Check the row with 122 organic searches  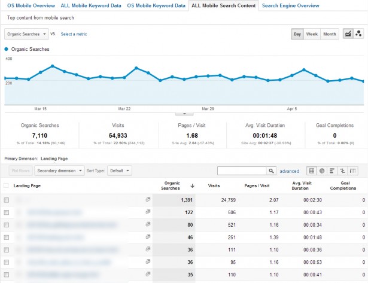7,212
